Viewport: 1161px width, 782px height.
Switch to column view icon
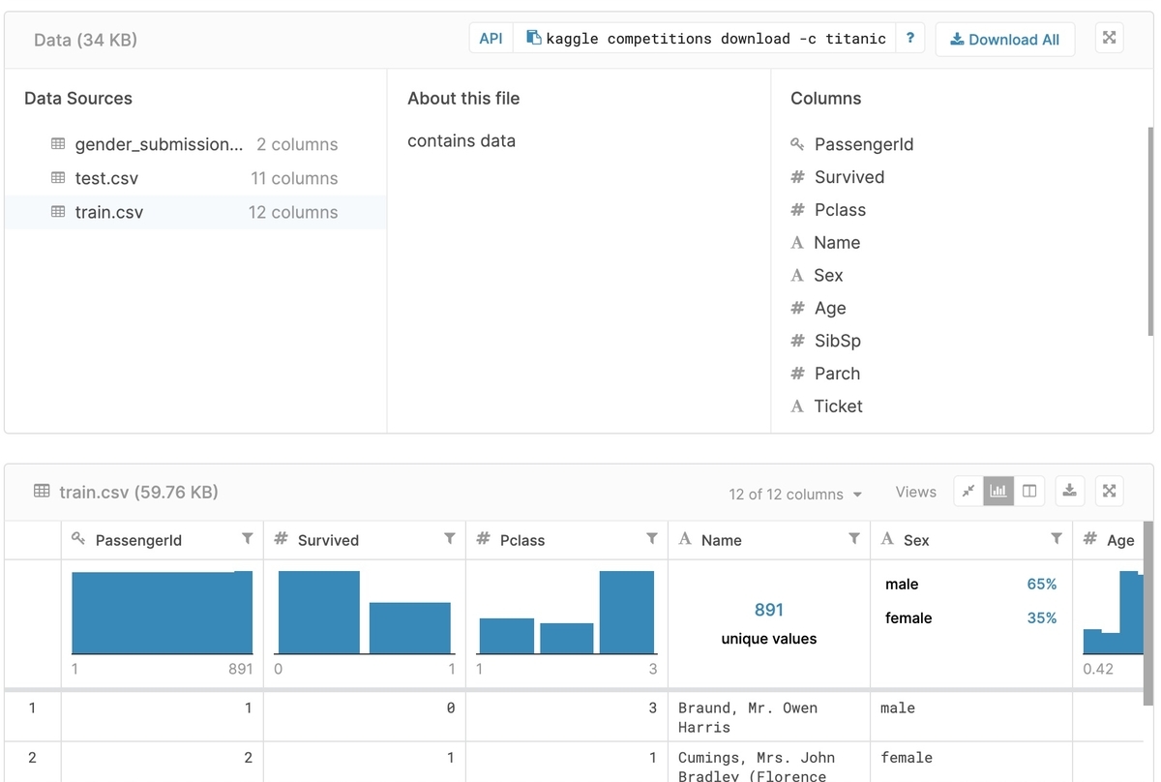[1029, 491]
